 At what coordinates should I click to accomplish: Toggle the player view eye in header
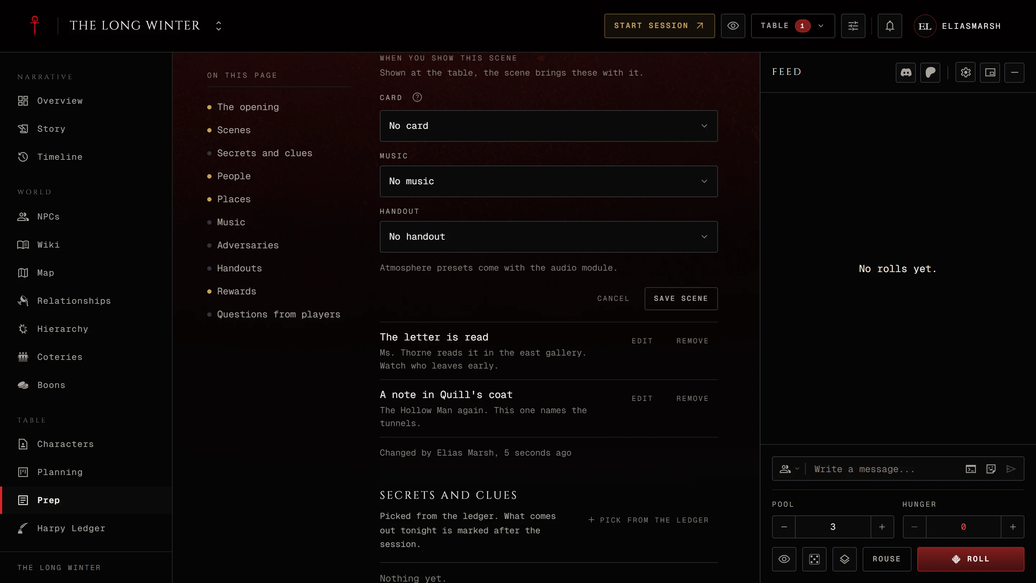733,26
